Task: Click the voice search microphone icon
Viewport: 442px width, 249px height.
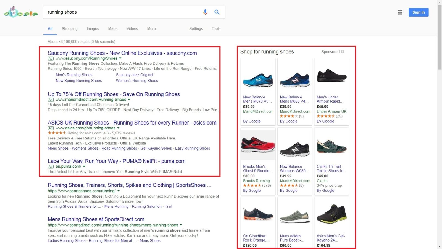Action: coord(205,12)
